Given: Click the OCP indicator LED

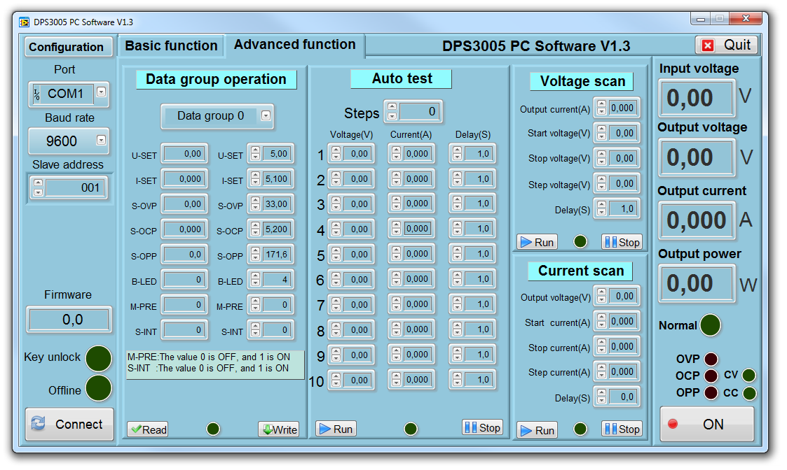Looking at the screenshot, I should coord(711,376).
